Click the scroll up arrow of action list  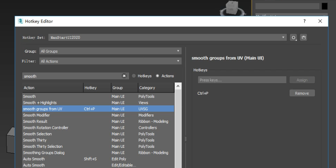click(x=178, y=86)
